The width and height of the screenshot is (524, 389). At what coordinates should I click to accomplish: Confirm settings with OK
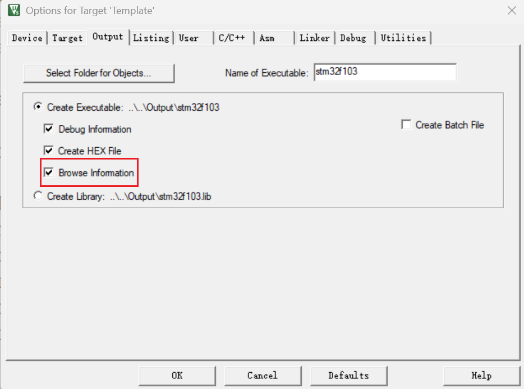pos(177,376)
